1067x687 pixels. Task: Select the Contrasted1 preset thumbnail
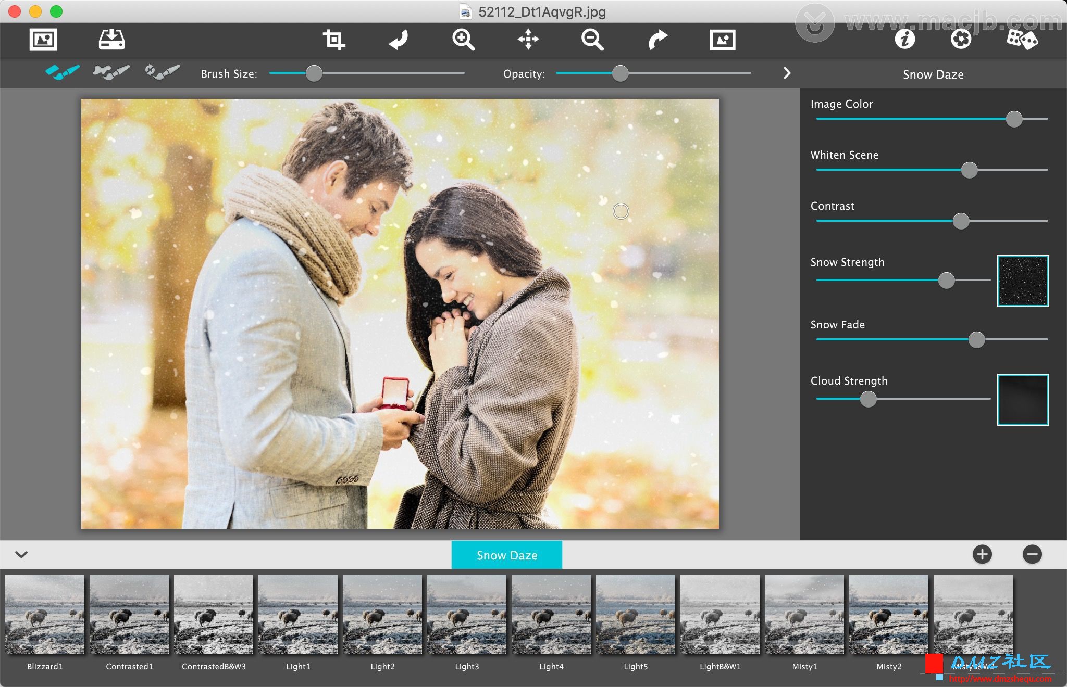click(129, 614)
